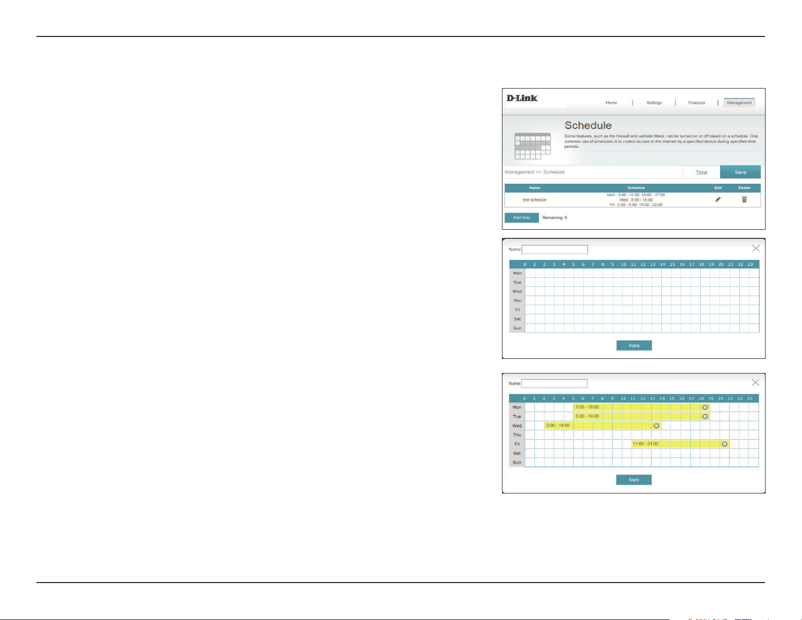802x620 pixels.
Task: Edit the test schedule with pencil icon
Action: pos(718,199)
